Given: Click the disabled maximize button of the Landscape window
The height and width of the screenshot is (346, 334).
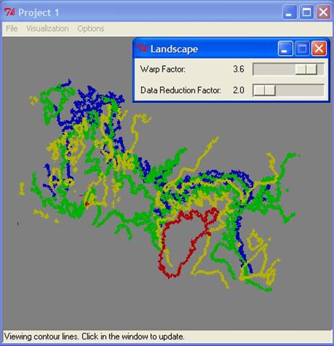Looking at the screenshot, I should (302, 48).
